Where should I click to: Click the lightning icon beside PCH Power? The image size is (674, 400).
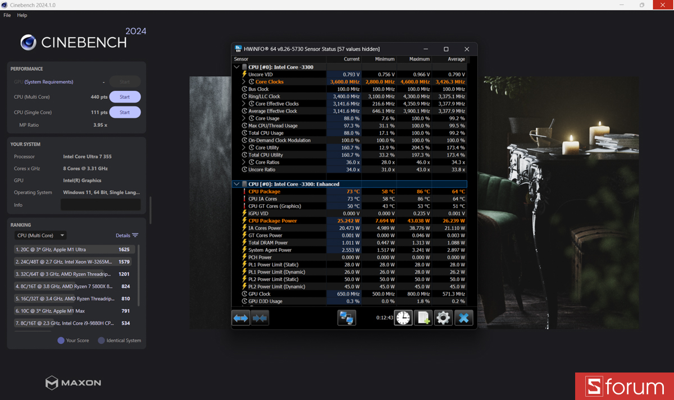244,257
